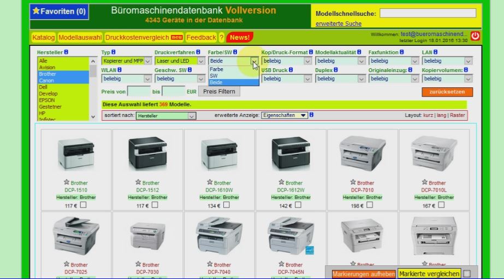
Task: Tick the checkbox beside Markierte vergleichen
Action: coord(467,274)
